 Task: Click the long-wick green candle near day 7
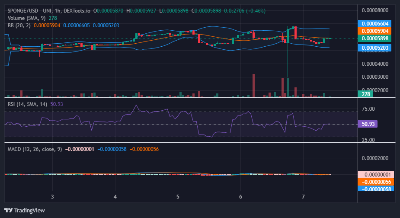point(288,51)
